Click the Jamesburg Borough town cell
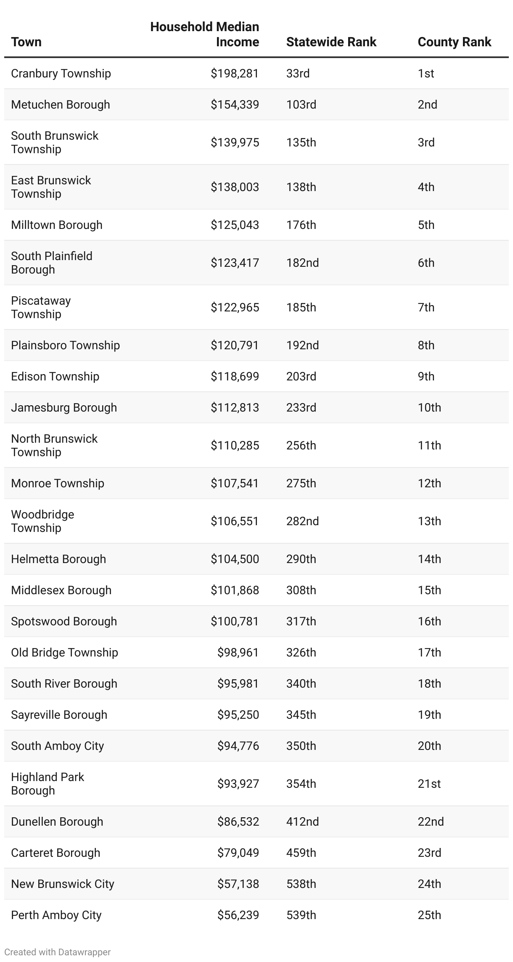The width and height of the screenshot is (513, 962). point(64,408)
